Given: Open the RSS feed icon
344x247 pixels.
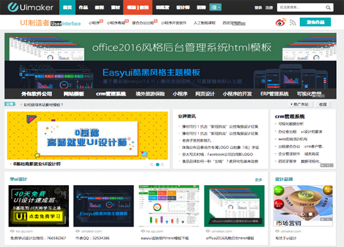Looking at the screenshot, I should point(293,22).
